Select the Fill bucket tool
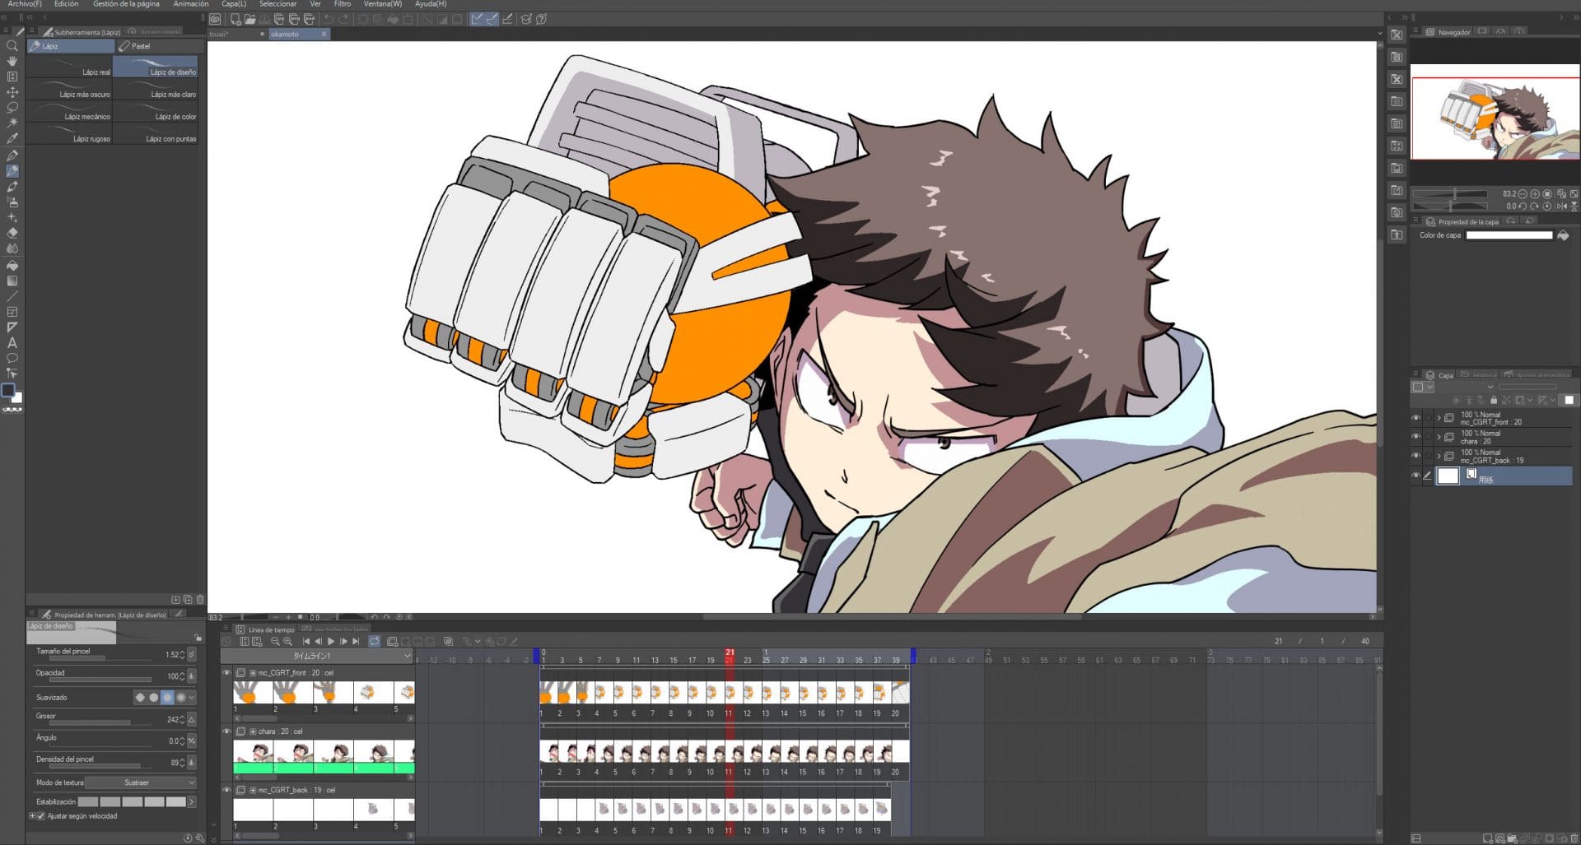This screenshot has width=1581, height=845. click(12, 266)
